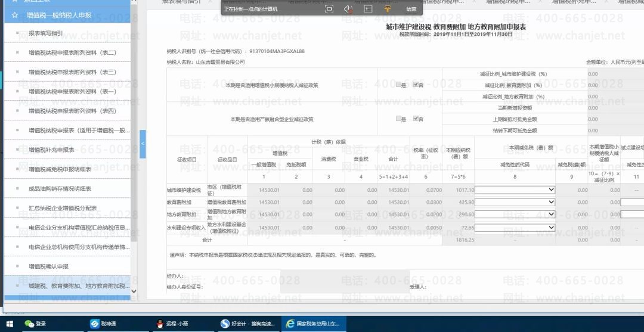Click 结束 to end remote control
This screenshot has height=332, width=644.
tap(411, 9)
